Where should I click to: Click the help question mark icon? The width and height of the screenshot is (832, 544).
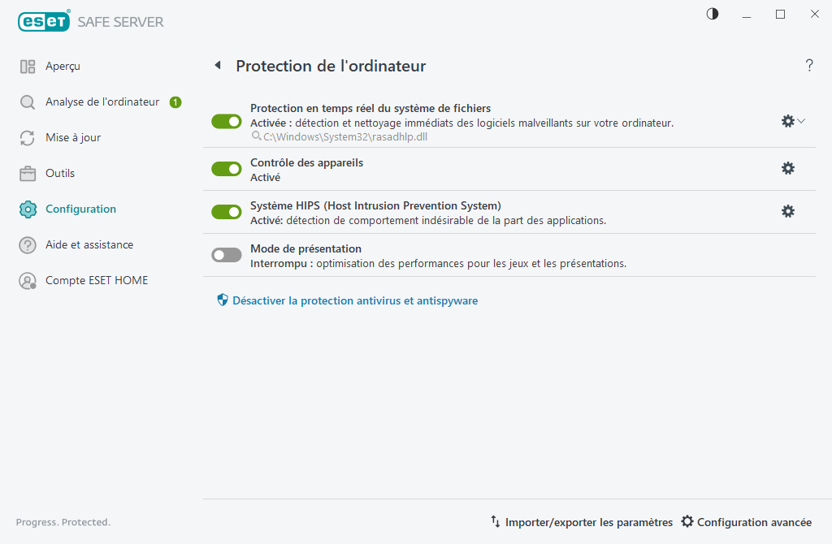click(809, 65)
